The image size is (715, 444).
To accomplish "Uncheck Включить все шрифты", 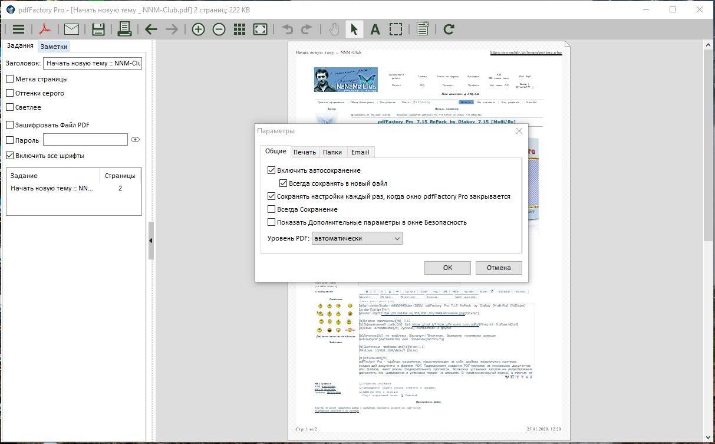I will [x=10, y=155].
